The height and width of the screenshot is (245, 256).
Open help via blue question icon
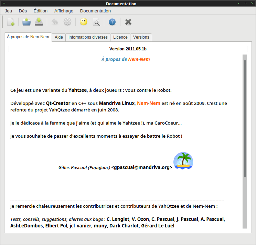coord(112,22)
